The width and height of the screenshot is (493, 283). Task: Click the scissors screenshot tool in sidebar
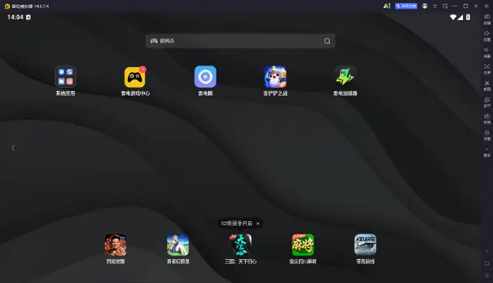(x=487, y=85)
